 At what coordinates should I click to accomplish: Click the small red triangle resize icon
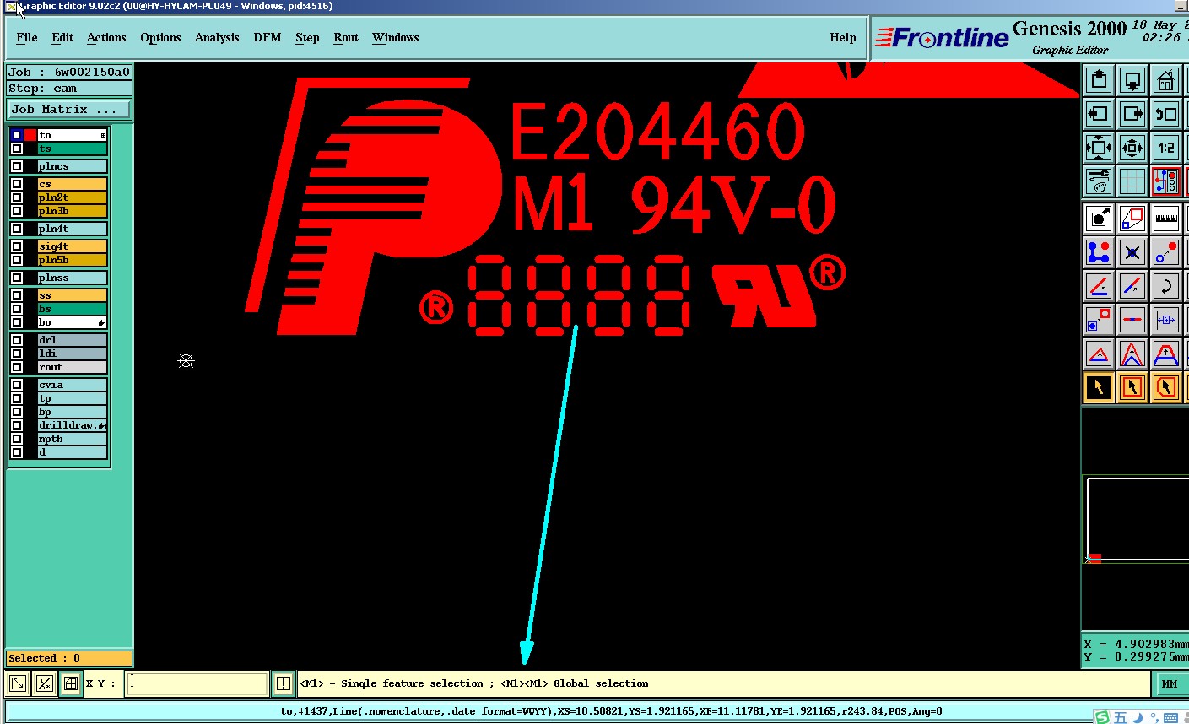tap(1099, 354)
